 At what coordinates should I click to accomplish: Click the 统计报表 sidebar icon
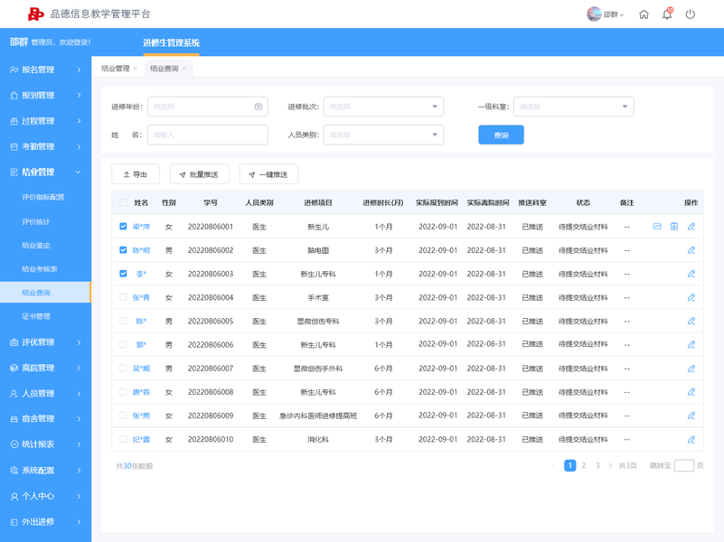(14, 444)
